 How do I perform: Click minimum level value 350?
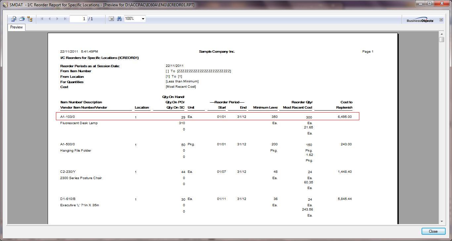pyautogui.click(x=274, y=117)
